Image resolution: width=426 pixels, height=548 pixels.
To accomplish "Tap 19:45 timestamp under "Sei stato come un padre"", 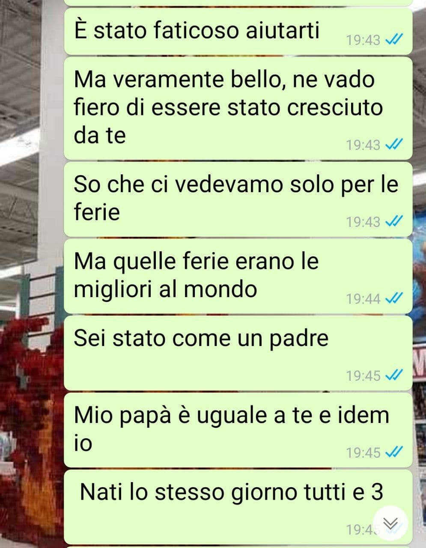I will point(363,375).
